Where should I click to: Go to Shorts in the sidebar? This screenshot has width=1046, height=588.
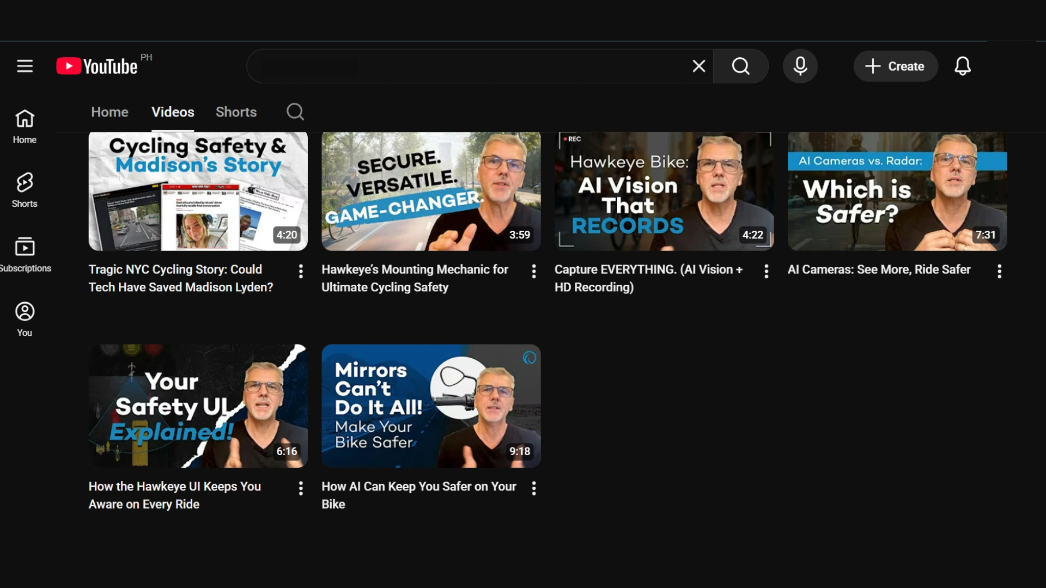tap(25, 189)
